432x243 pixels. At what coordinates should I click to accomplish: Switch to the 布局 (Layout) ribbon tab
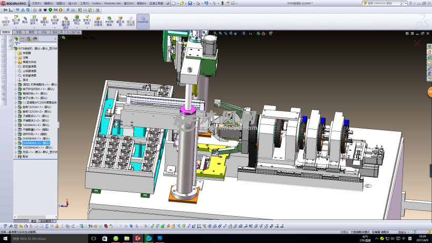19,32
